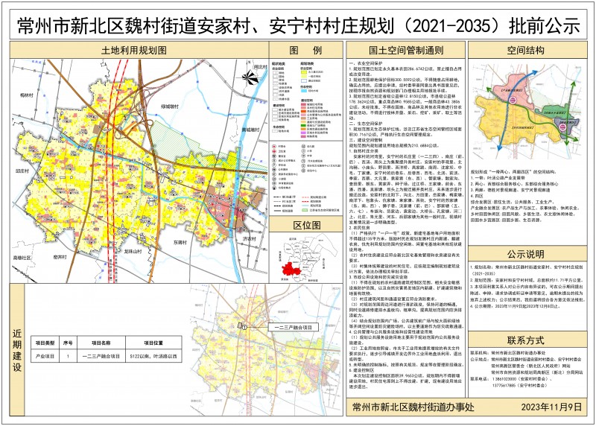This screenshot has width=596, height=426.
Task: Click the 东蒋村 label on the map
Action: (x=180, y=242)
